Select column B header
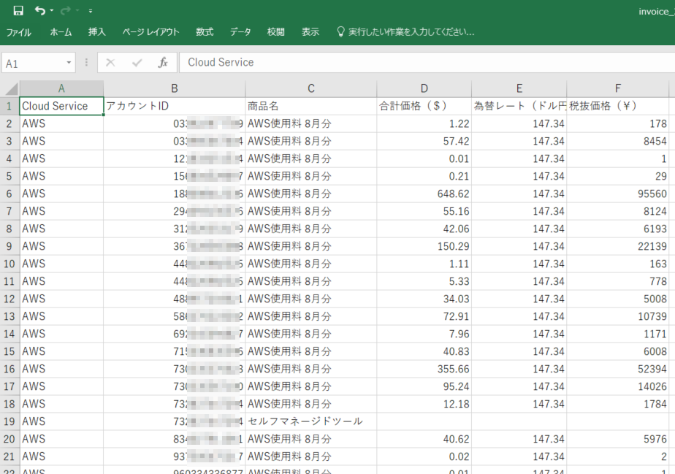The width and height of the screenshot is (675, 474). point(175,88)
